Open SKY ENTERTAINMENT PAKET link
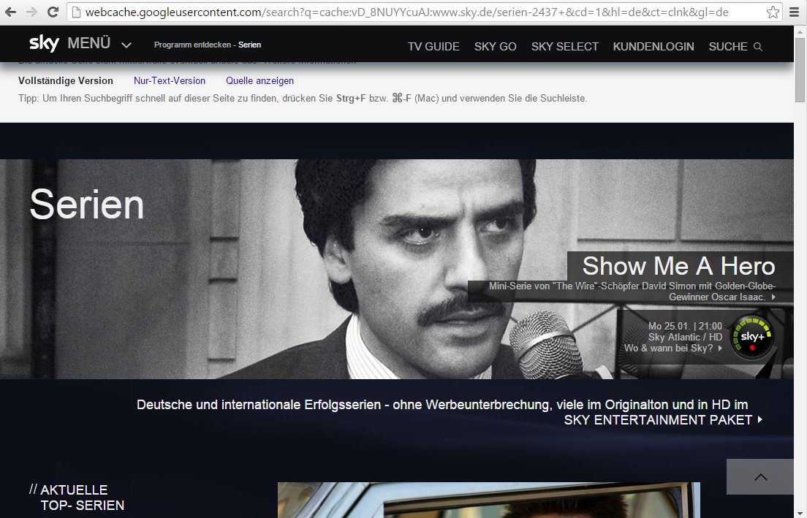The width and height of the screenshot is (807, 518). pyautogui.click(x=663, y=420)
